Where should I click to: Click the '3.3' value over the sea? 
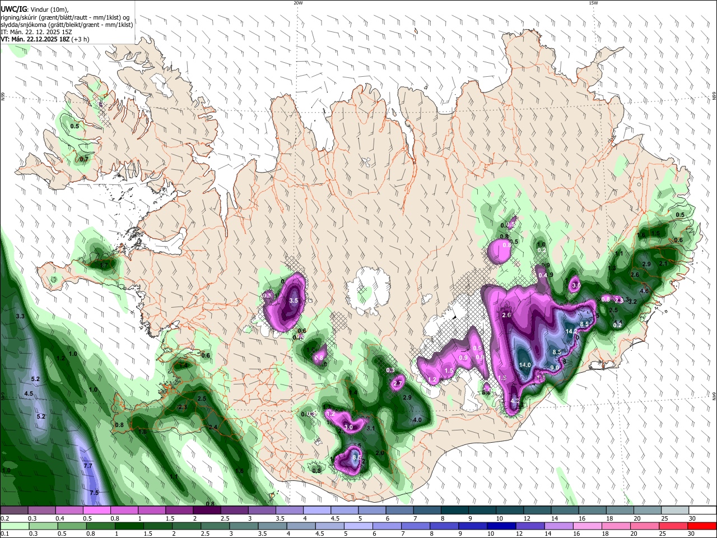[20, 317]
